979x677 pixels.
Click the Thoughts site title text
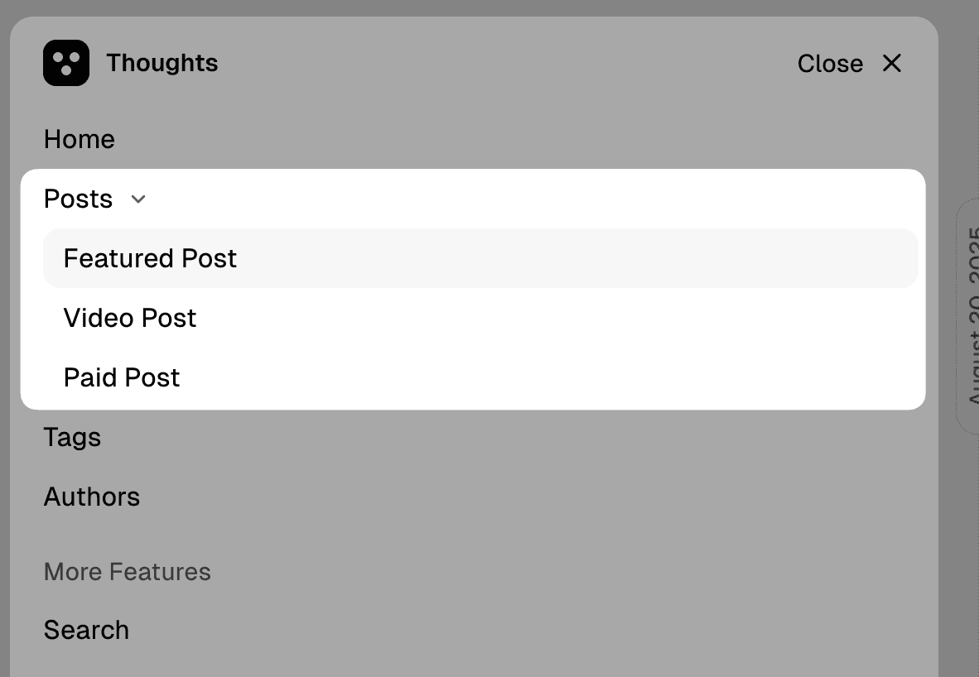point(162,62)
